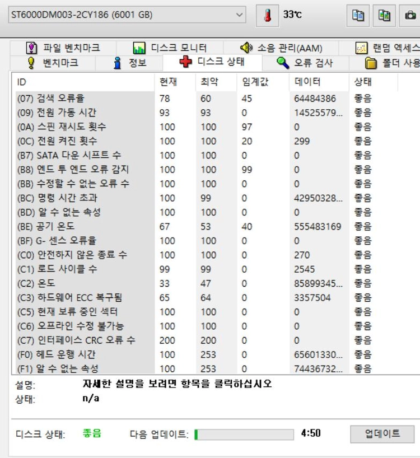The height and width of the screenshot is (458, 420).
Task: Click the yellow folder 폴더 사용 icon
Action: tap(371, 63)
